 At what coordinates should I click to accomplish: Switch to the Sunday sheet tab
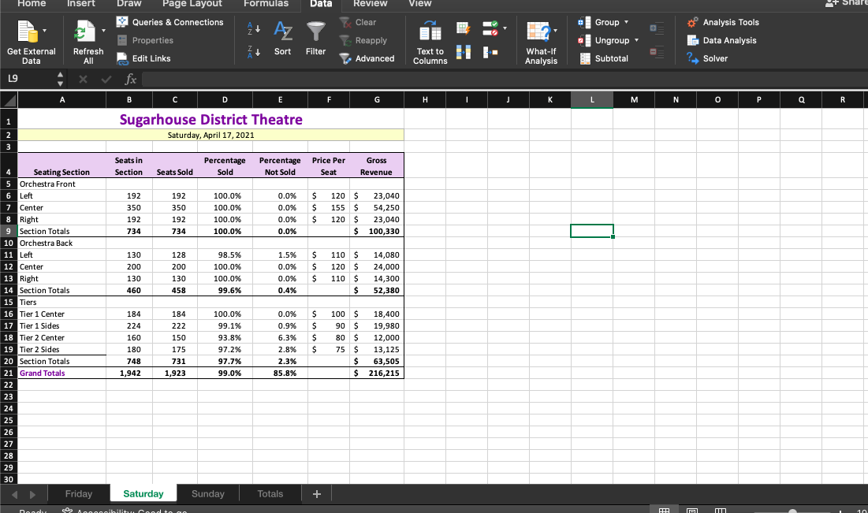coord(208,493)
